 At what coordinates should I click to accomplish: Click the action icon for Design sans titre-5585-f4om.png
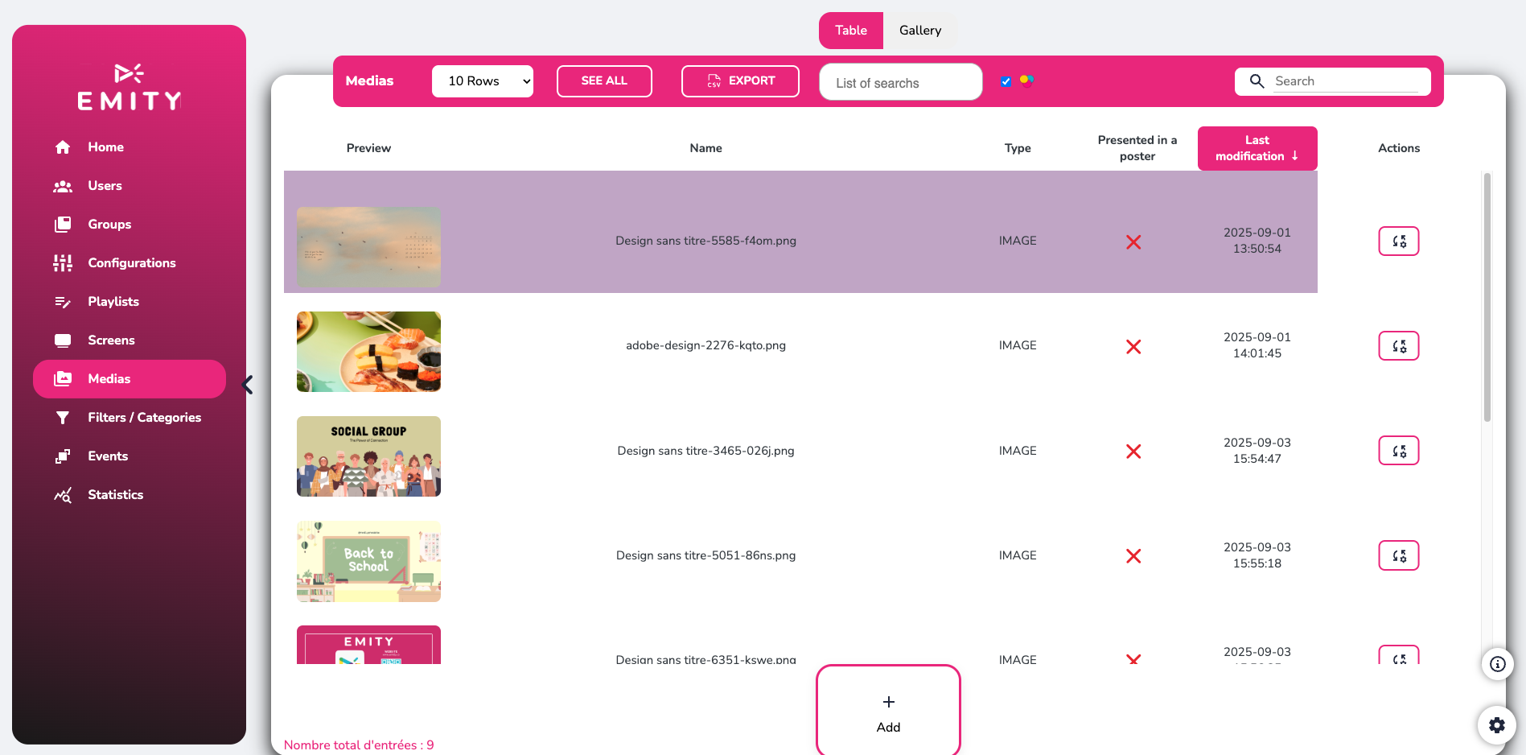point(1398,241)
